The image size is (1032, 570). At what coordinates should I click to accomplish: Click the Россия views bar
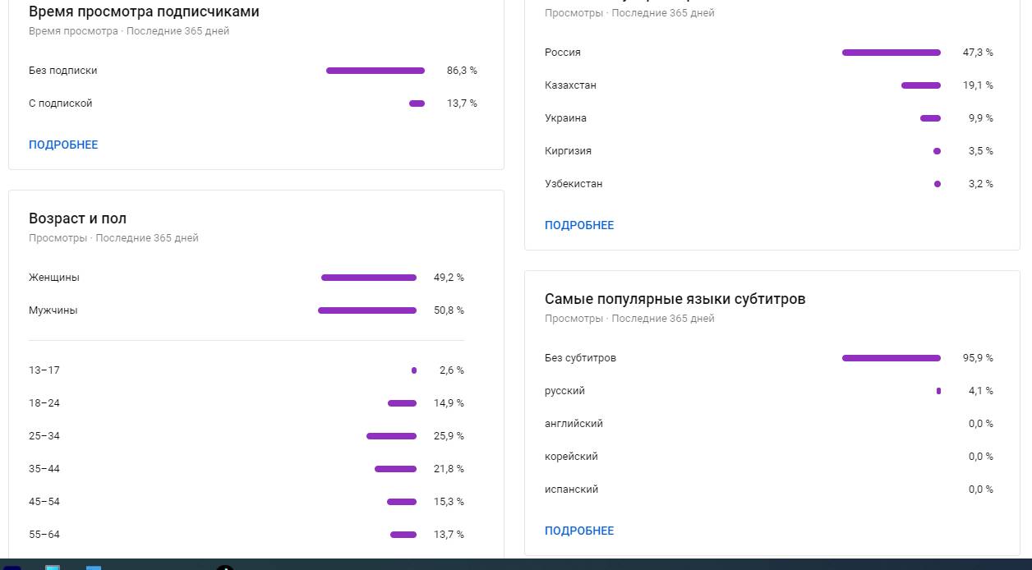pyautogui.click(x=891, y=53)
